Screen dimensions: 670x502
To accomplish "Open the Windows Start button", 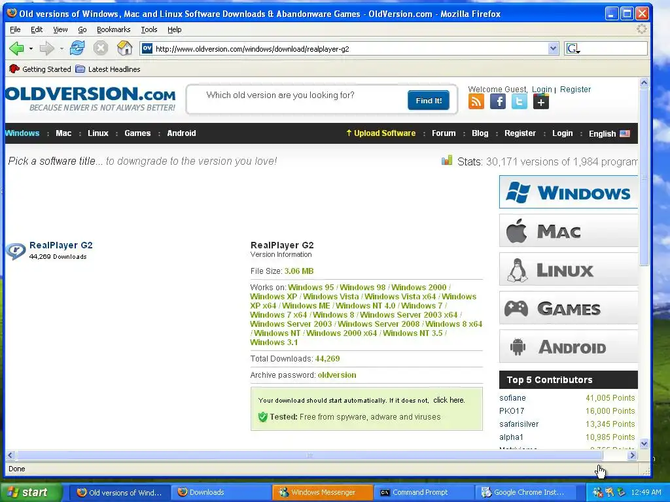I will (30, 492).
